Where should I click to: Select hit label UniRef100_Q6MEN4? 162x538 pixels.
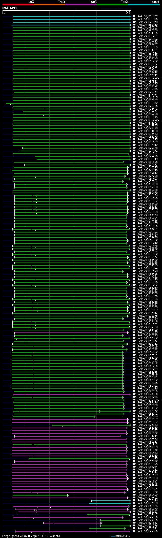[x=145, y=153]
